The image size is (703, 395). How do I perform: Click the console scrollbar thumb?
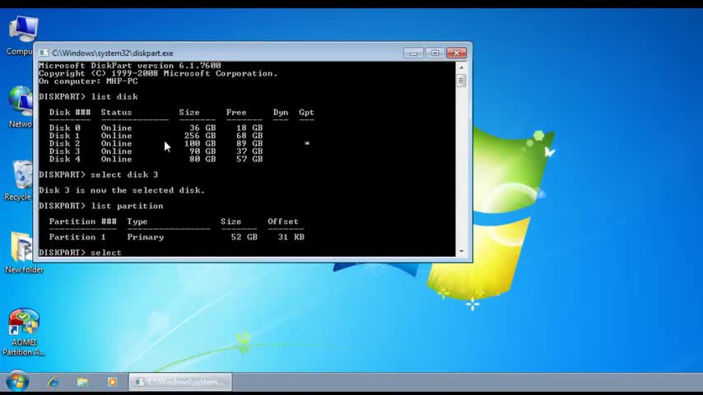point(461,81)
